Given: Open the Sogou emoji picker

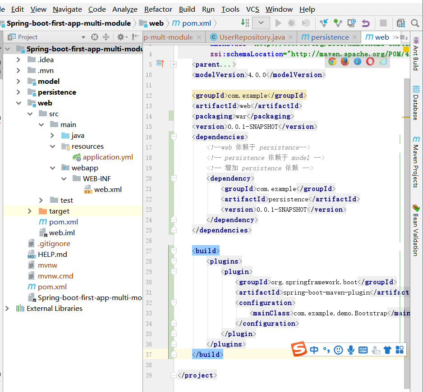Looking at the screenshot, I should [x=339, y=350].
